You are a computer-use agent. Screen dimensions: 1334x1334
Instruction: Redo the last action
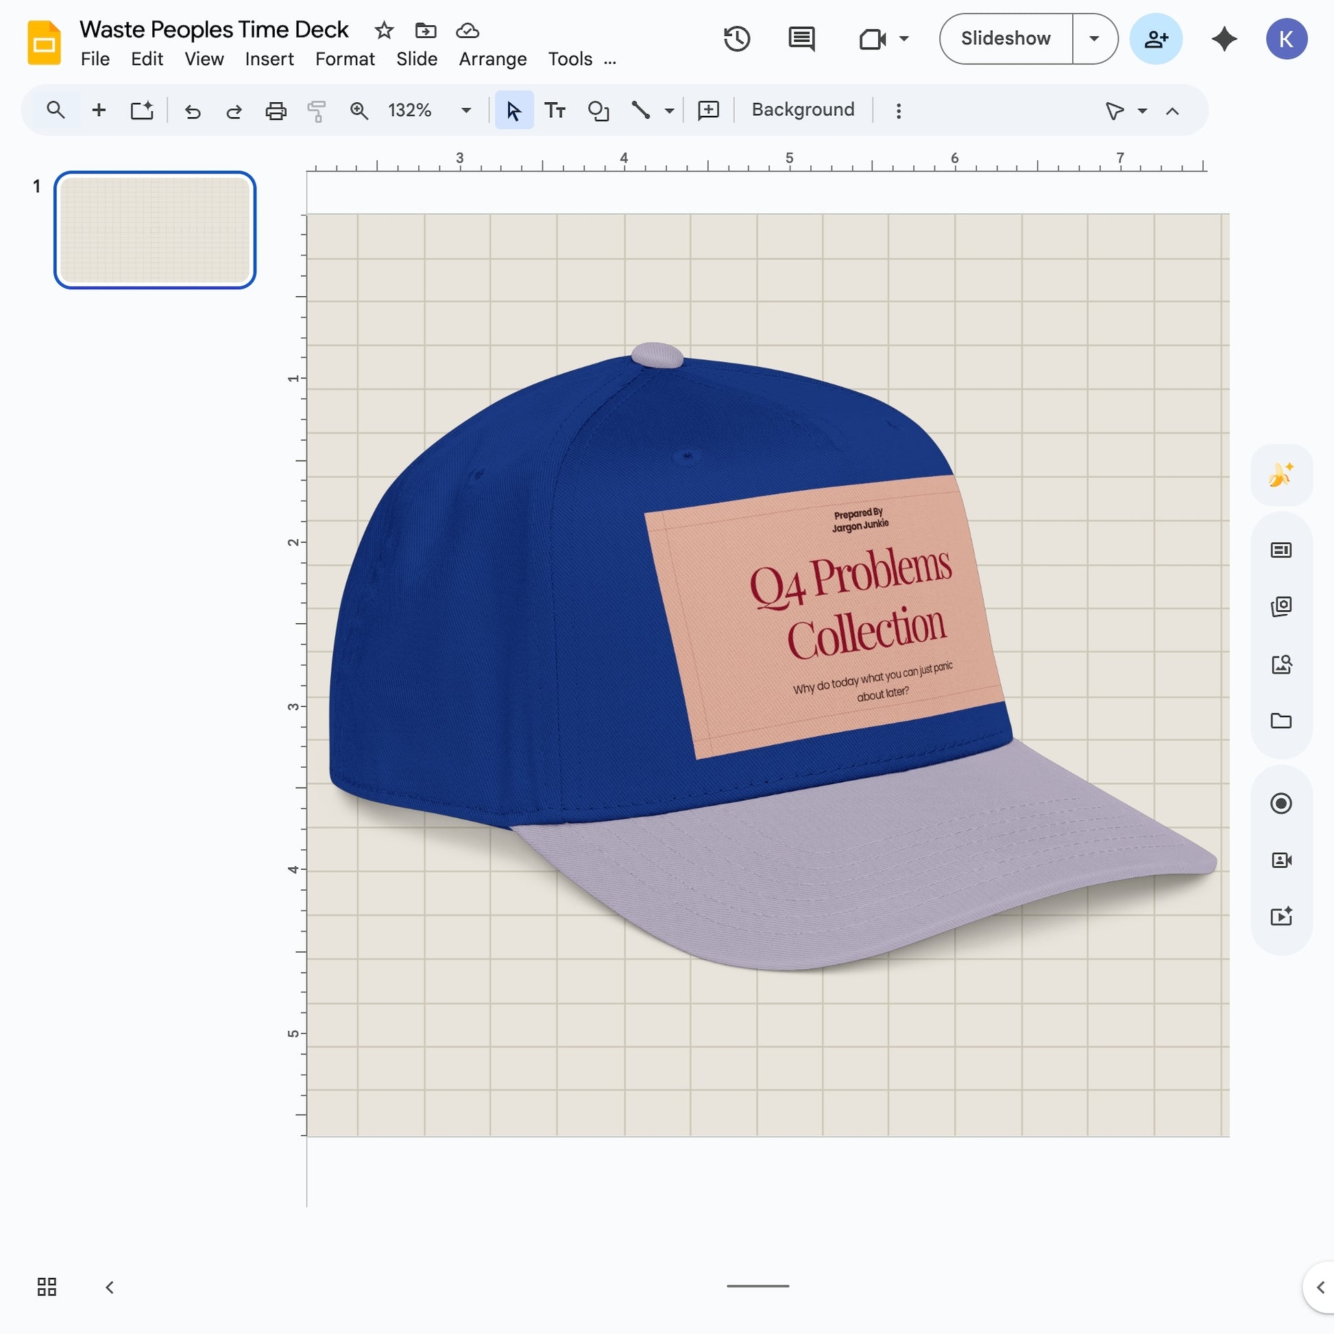coord(234,111)
